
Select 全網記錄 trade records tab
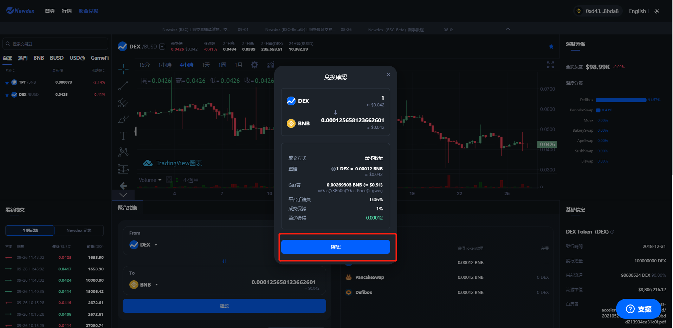coord(30,230)
